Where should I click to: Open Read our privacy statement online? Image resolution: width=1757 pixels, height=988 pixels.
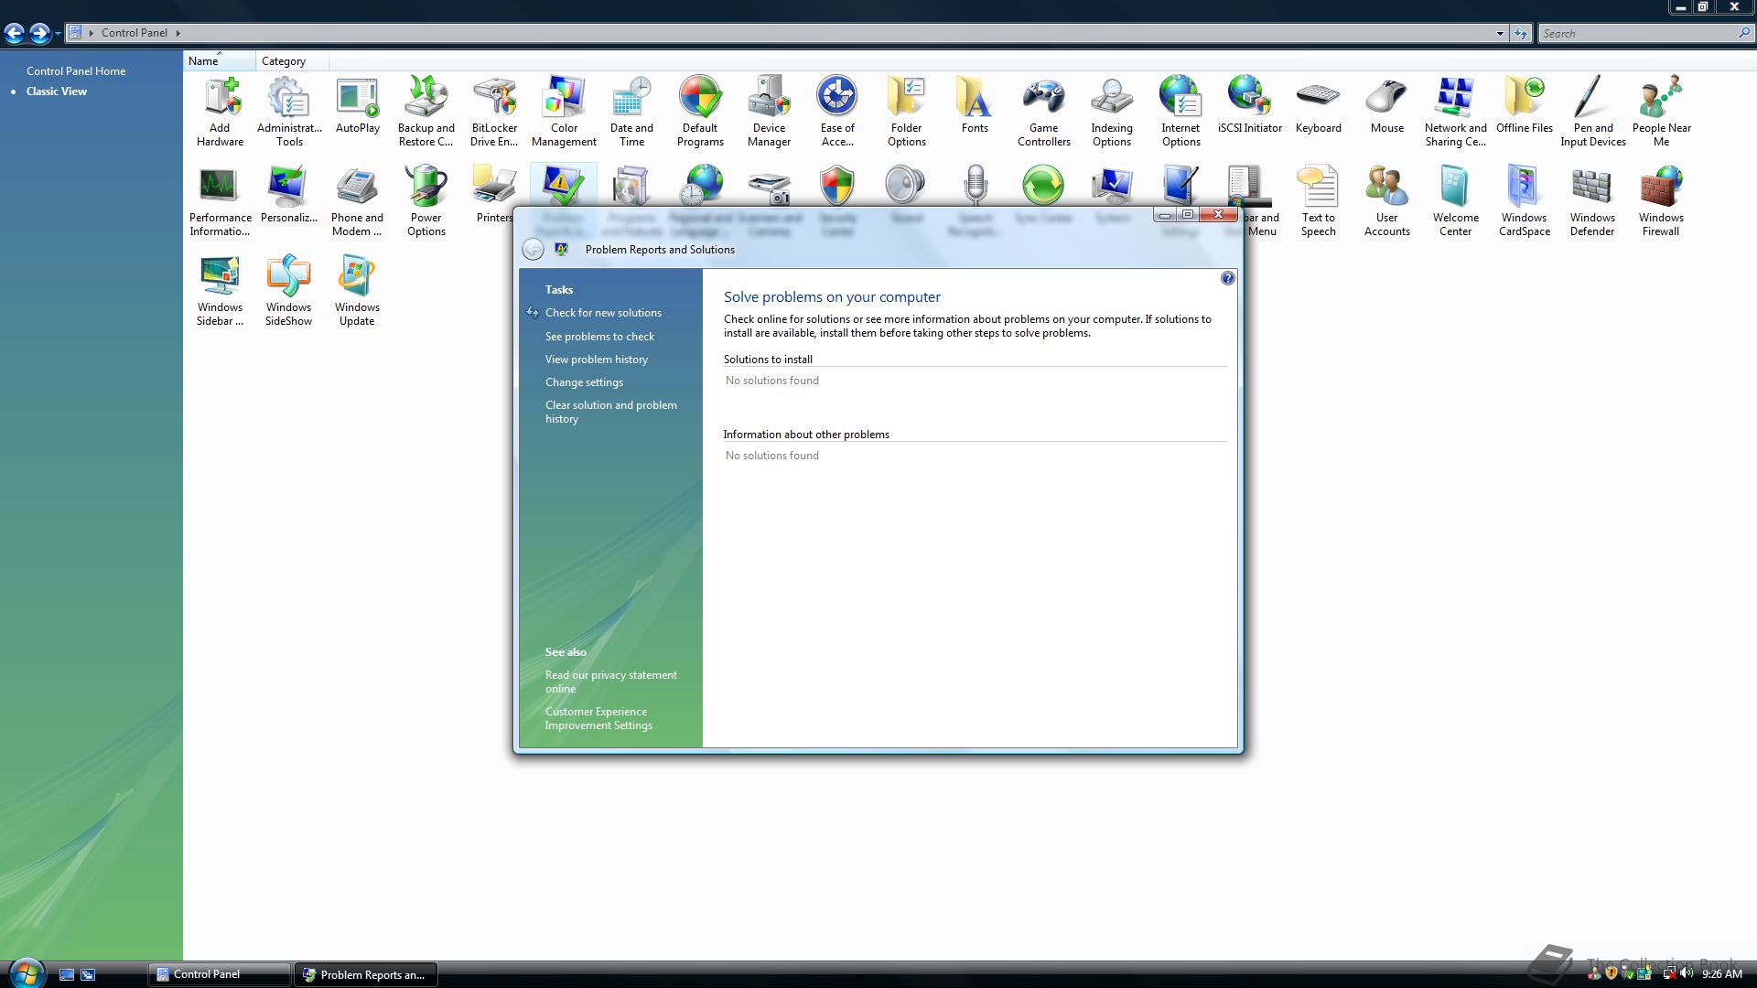coord(611,682)
